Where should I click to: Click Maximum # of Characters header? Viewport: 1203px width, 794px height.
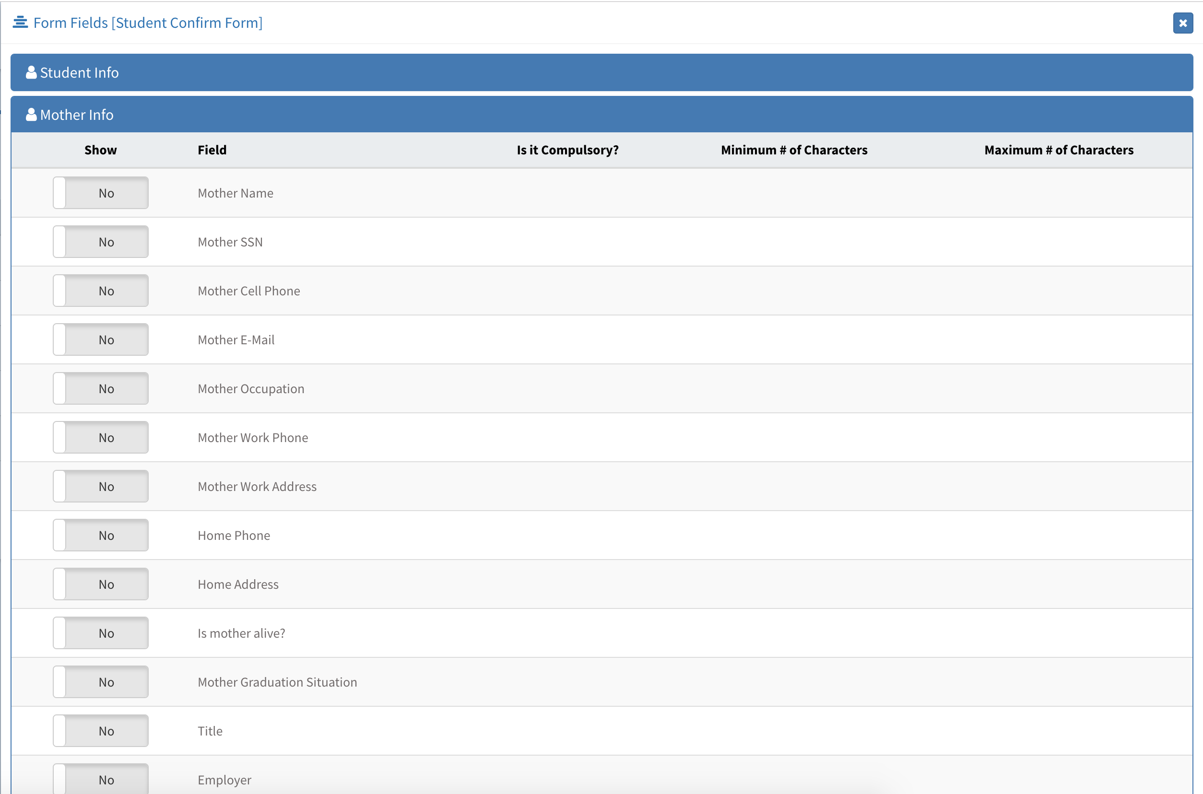pyautogui.click(x=1059, y=150)
